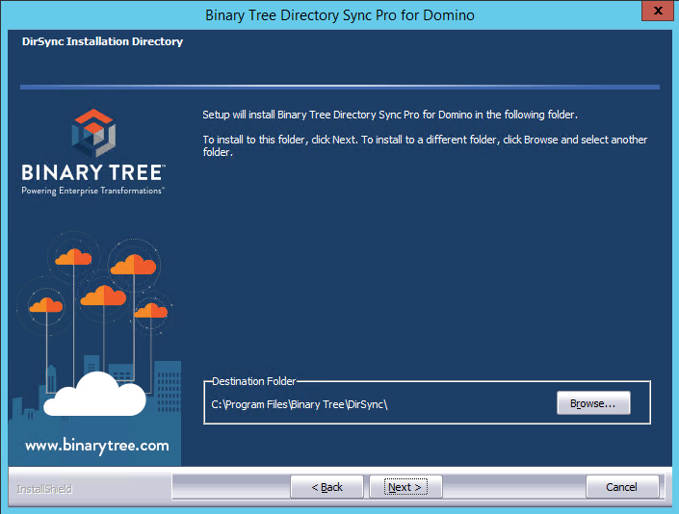Click the Browse... button
679x514 pixels.
coord(593,403)
